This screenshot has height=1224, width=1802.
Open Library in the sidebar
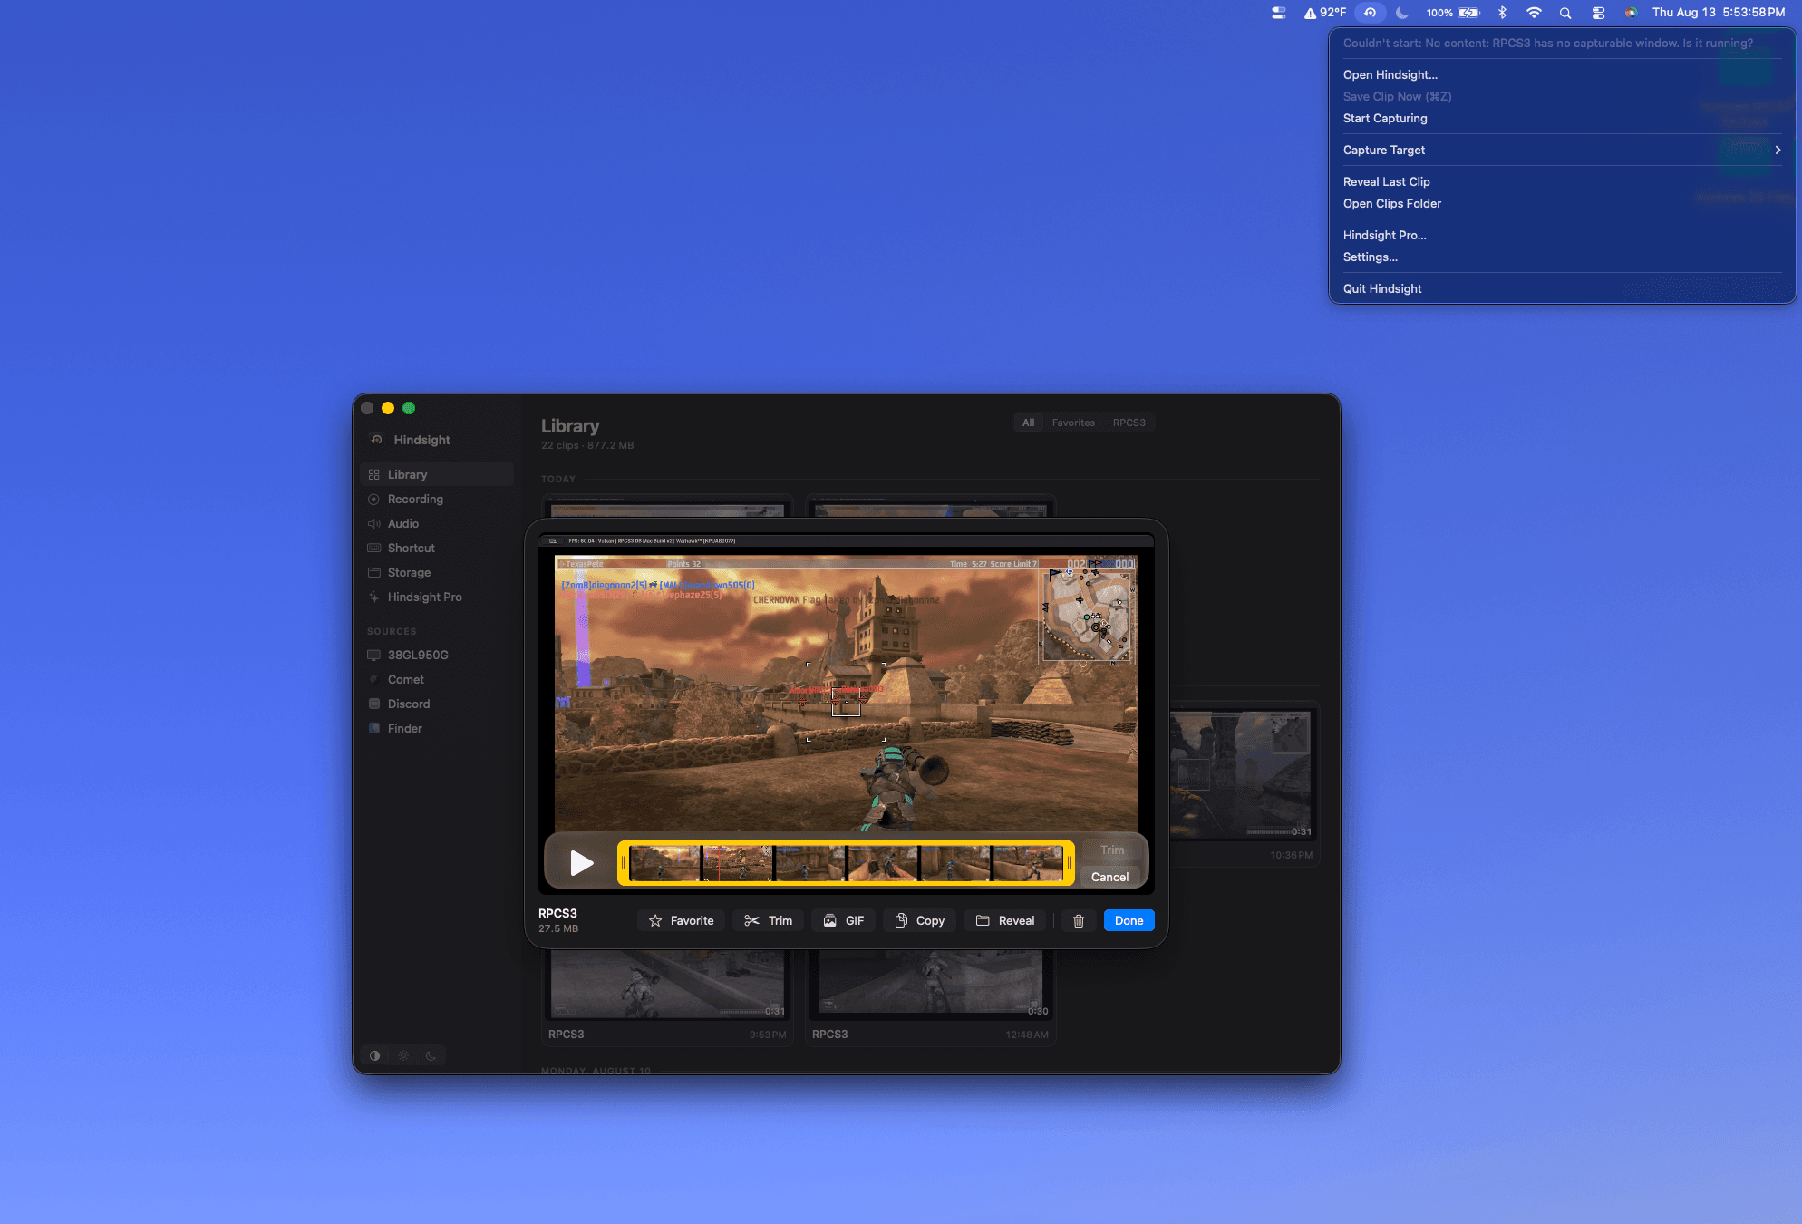[437, 474]
